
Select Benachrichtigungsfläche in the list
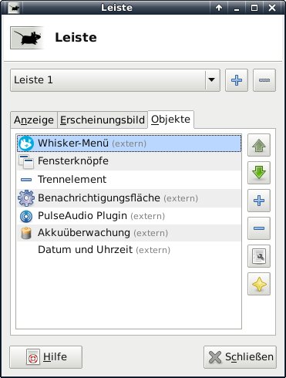(129, 198)
